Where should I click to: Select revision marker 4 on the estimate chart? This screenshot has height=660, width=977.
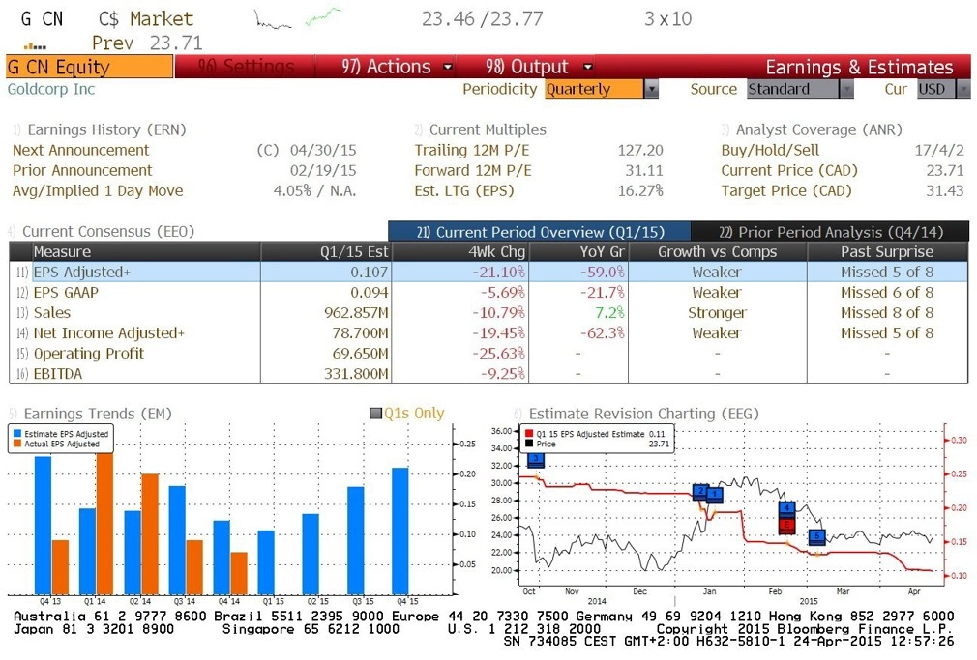[787, 509]
